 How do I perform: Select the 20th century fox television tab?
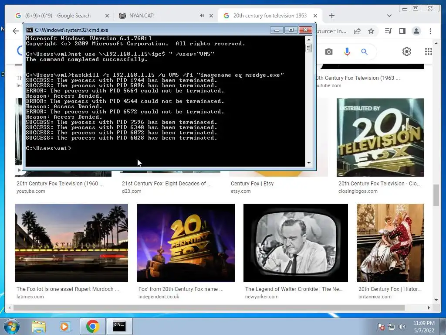coord(270,16)
